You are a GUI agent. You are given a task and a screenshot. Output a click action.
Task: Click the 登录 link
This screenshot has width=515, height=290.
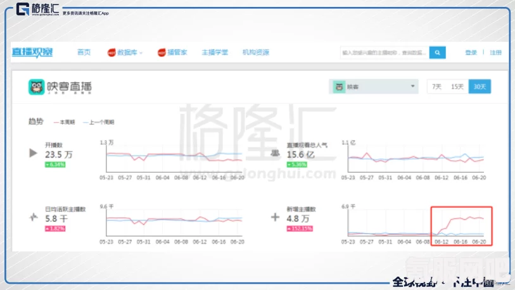click(471, 53)
